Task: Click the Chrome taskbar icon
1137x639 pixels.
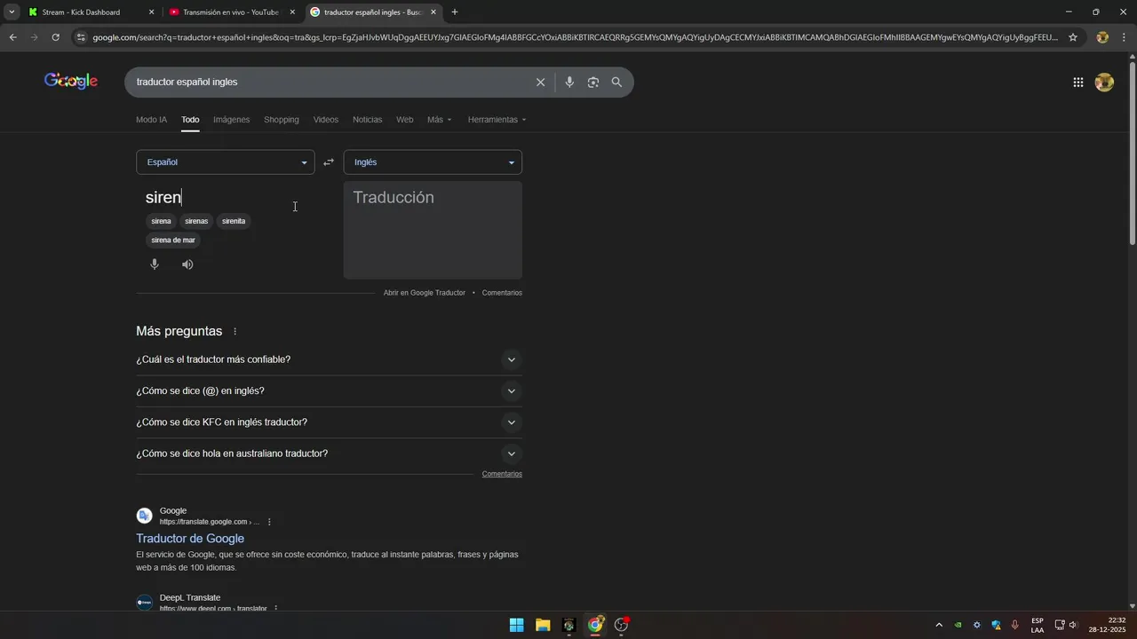Action: coord(595,625)
